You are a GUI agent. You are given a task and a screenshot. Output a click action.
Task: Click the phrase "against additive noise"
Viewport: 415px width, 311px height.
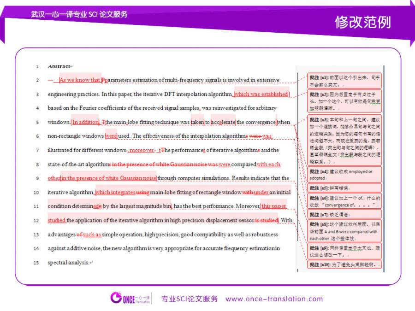click(74, 248)
